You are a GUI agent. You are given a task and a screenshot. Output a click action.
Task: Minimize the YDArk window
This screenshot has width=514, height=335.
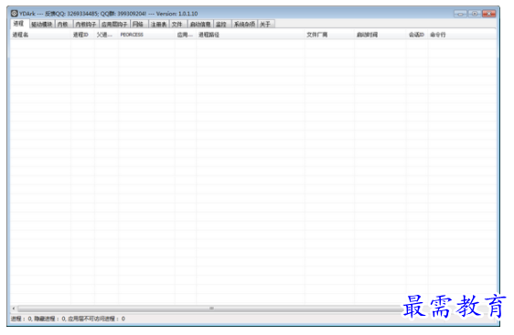[x=460, y=14]
